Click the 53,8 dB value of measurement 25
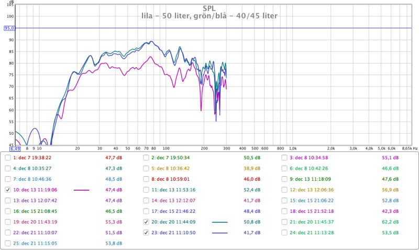This screenshot has width=419, height=250. click(114, 243)
